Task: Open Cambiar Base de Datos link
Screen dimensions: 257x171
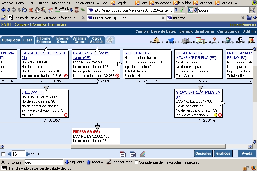Action: click(156, 31)
